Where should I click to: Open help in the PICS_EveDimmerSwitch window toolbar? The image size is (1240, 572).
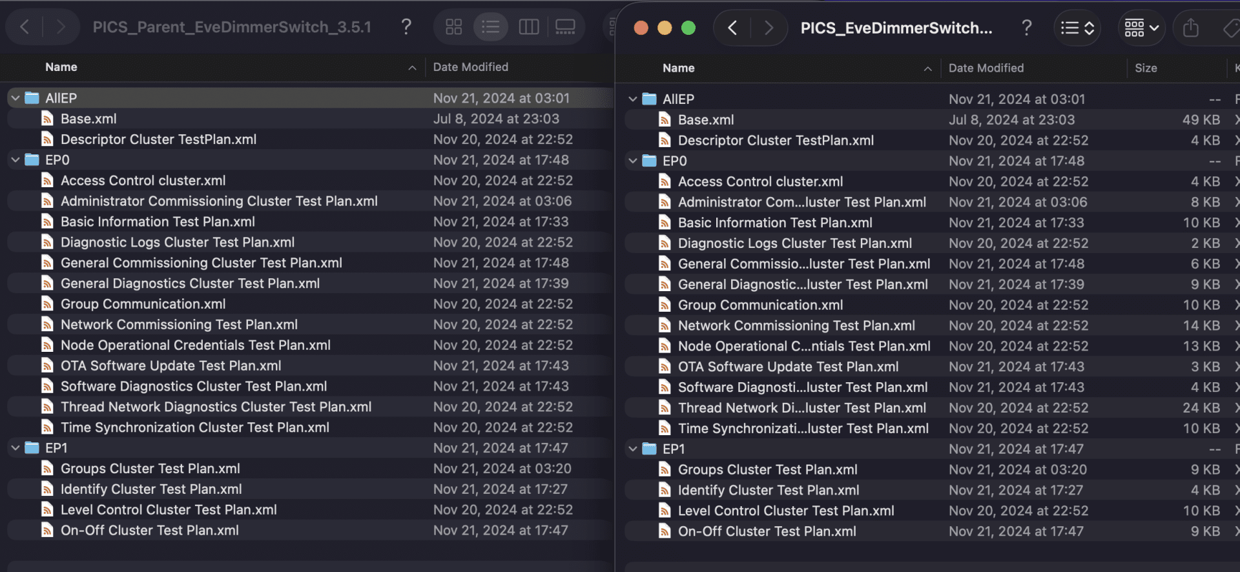tap(1026, 28)
